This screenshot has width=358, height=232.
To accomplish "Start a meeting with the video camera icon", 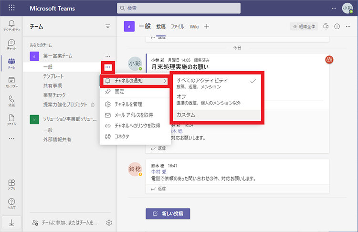I will [326, 26].
